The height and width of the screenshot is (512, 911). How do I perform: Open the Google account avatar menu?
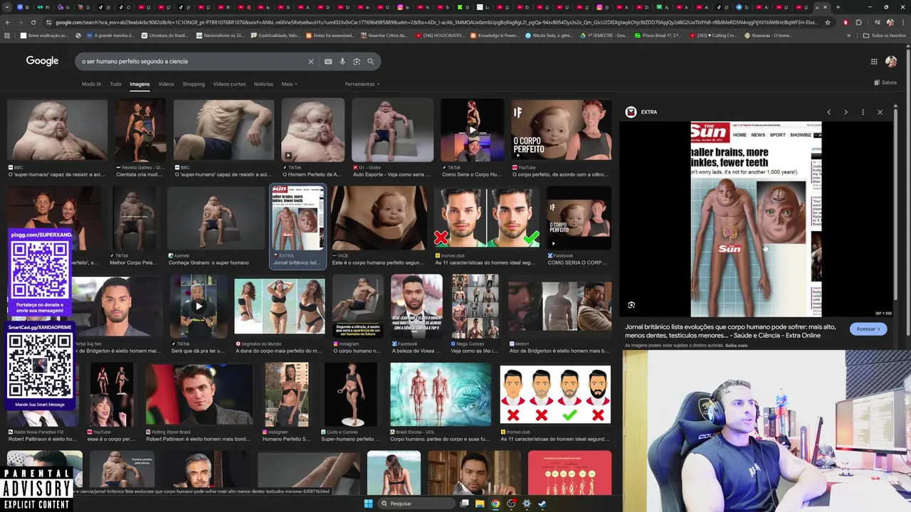coord(891,61)
